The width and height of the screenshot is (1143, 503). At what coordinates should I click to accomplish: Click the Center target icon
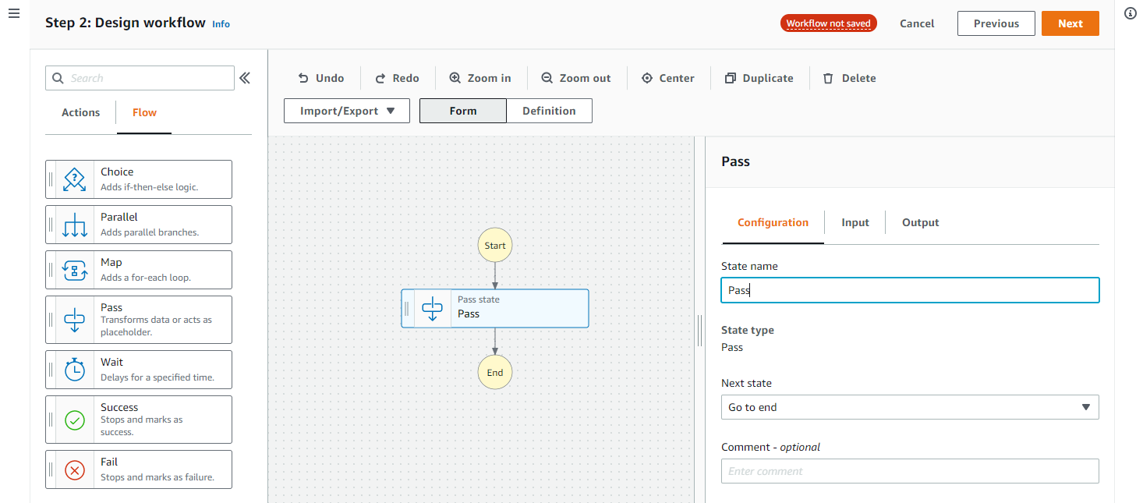pos(647,78)
